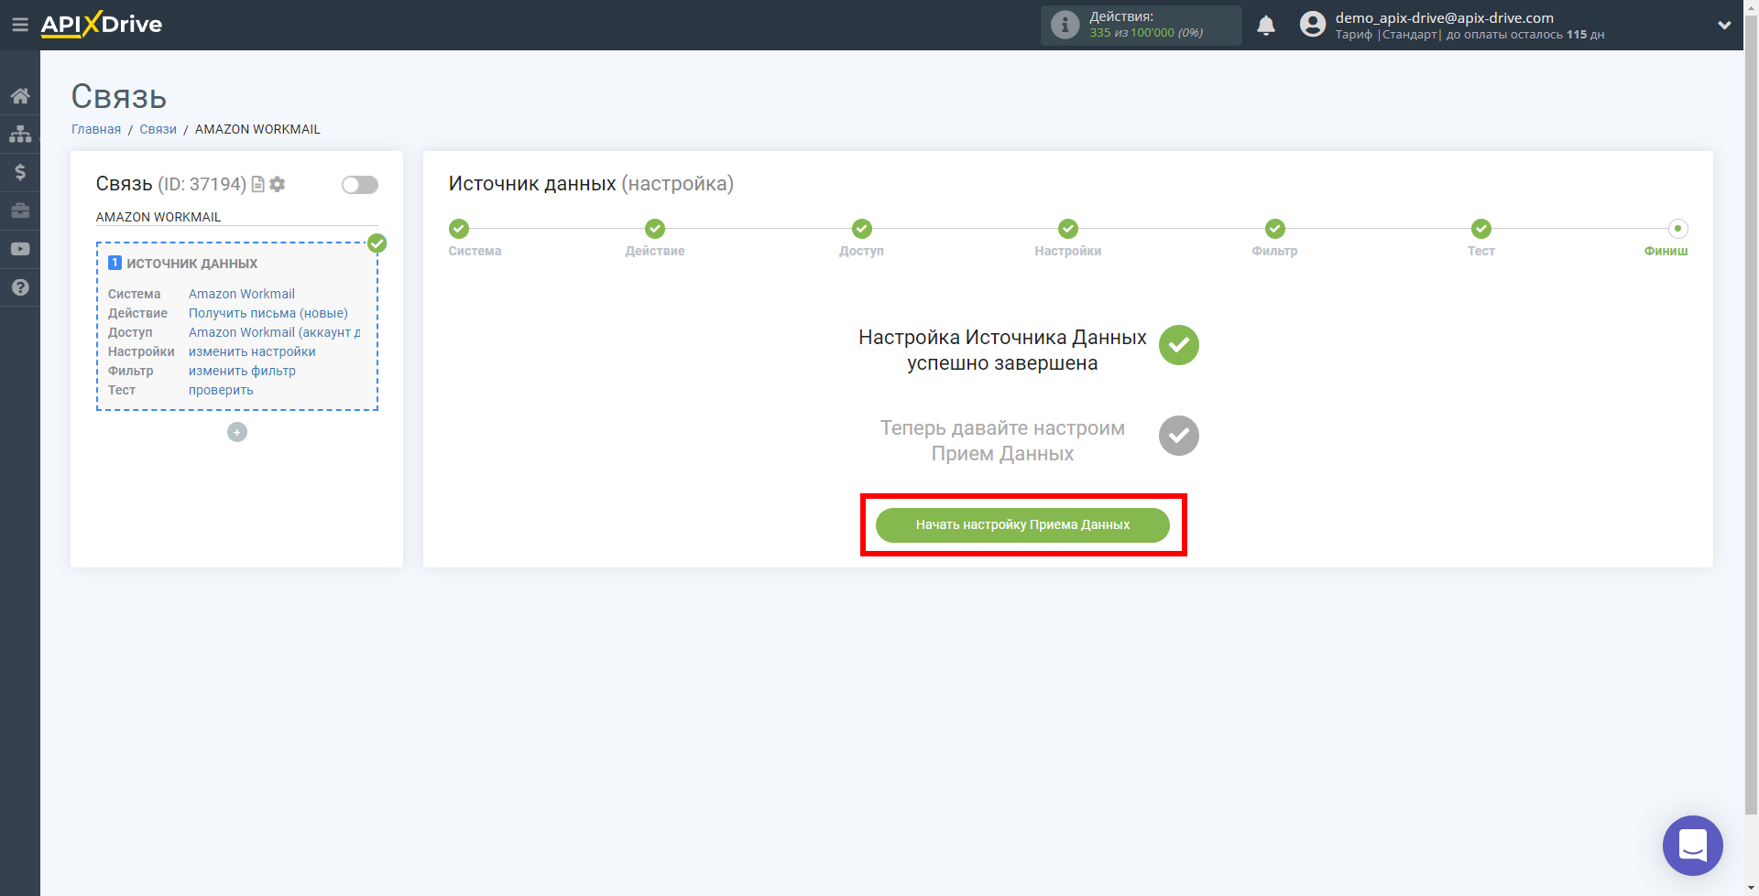Add a new block with plus icon

click(x=237, y=432)
